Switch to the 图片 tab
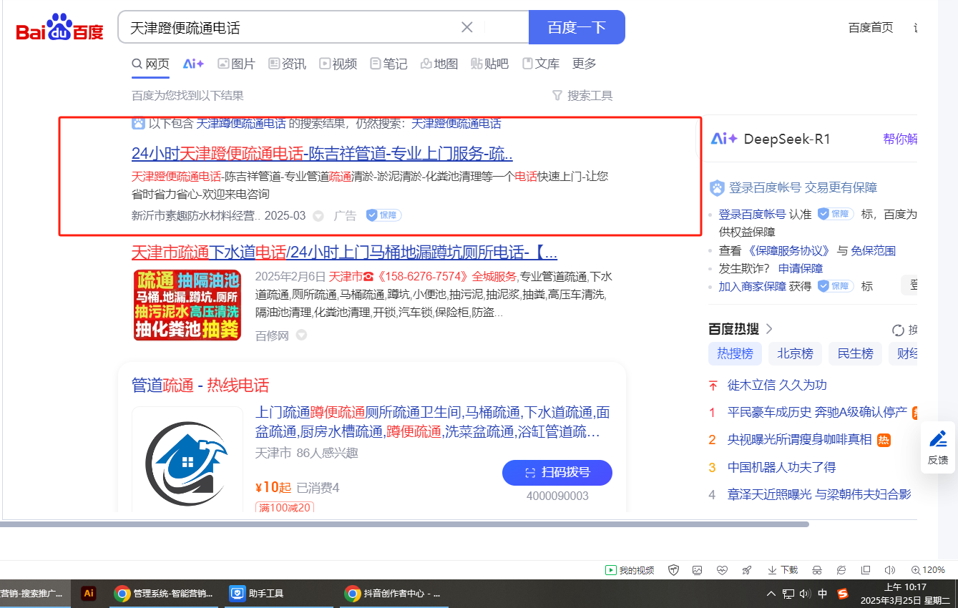The width and height of the screenshot is (958, 608). [x=236, y=64]
